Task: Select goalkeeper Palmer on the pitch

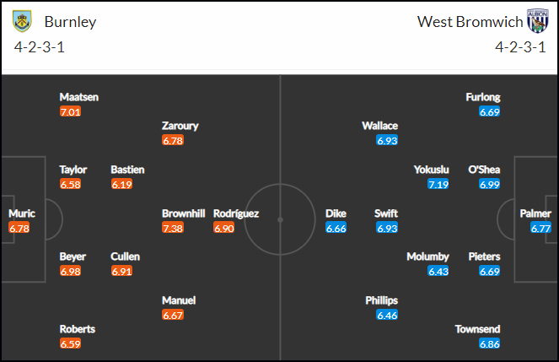Action: coord(535,213)
